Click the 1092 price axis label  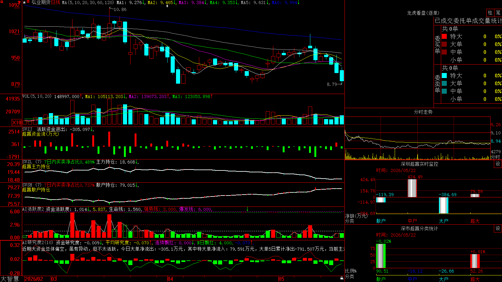(14, 5)
